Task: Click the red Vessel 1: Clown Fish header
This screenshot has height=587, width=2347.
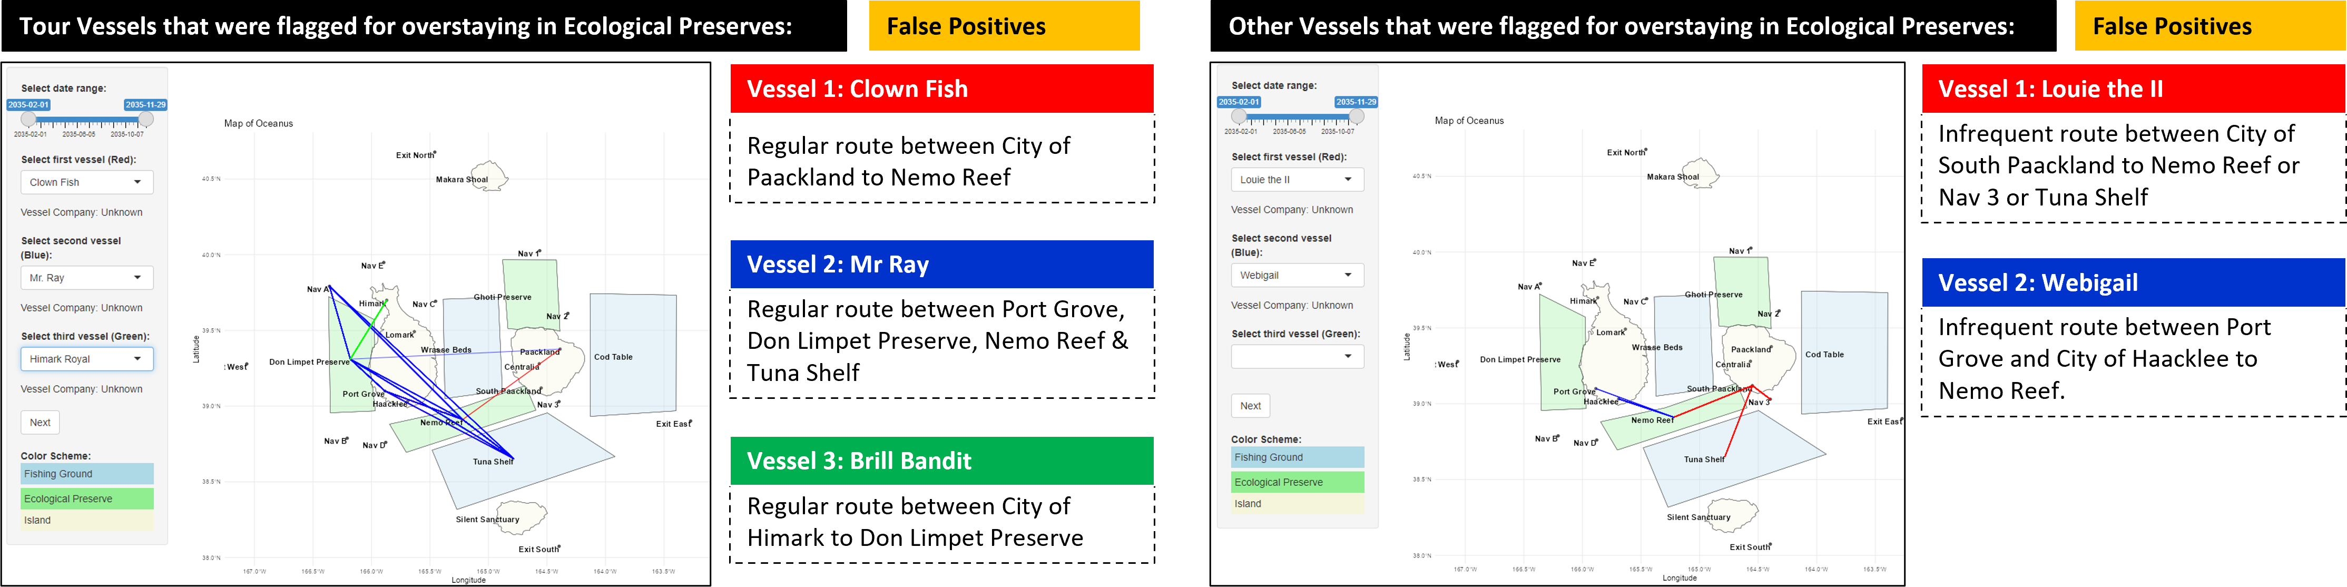Action: 941,89
